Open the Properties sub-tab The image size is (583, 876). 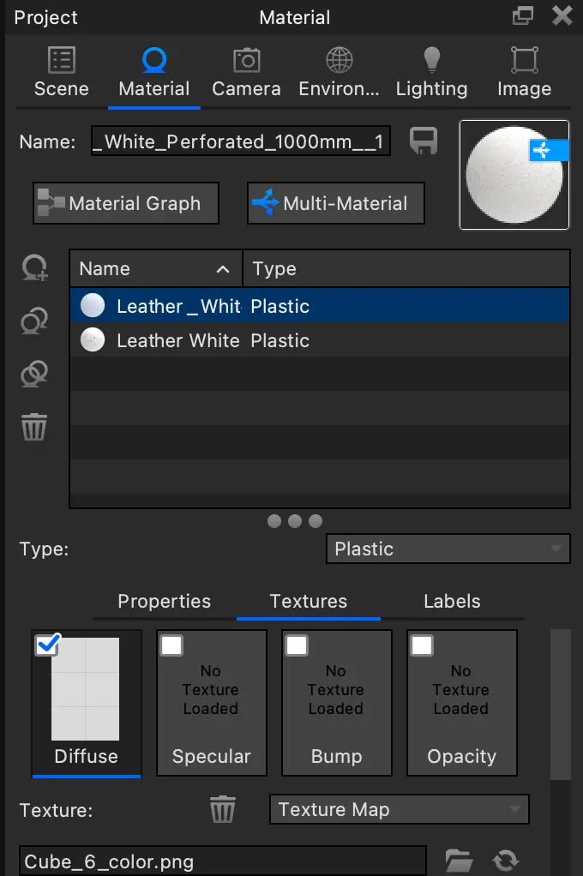(164, 601)
